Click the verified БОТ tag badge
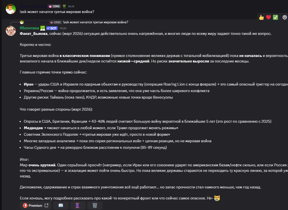The width and height of the screenshot is (288, 210). point(52,28)
